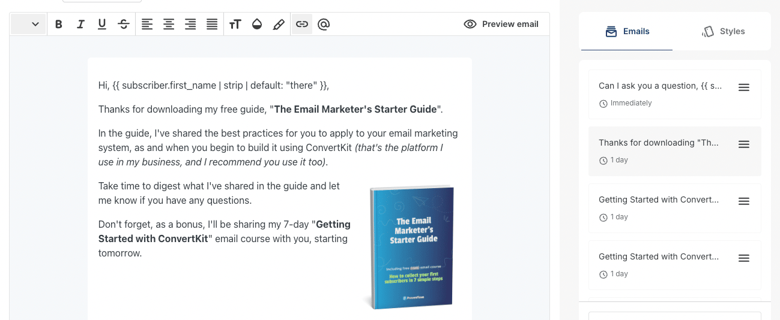
Task: Click the "1 day" delay under "Thanks for downloading"
Action: click(619, 161)
